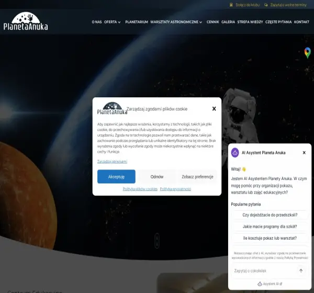Click the AI Asystent Planeta Anuka title
The height and width of the screenshot is (293, 314).
coord(263,153)
